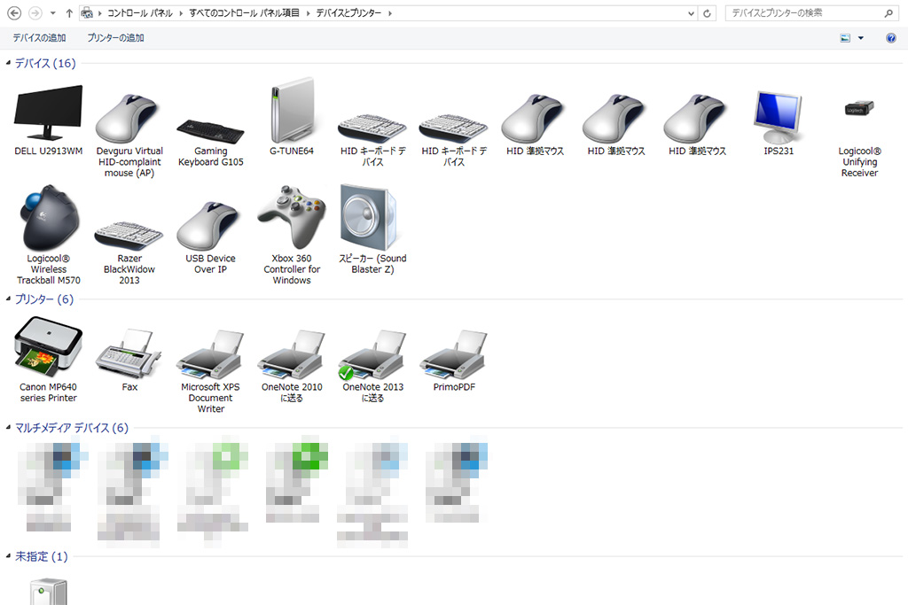Select the IPS231 monitor device
Viewport: 908px width, 605px height.
pyautogui.click(x=779, y=123)
